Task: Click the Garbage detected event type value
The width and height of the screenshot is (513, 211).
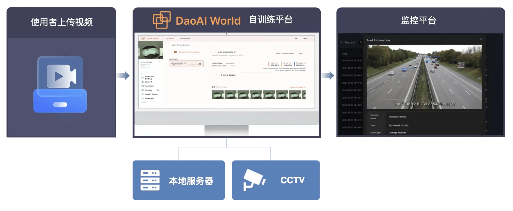Action: [397, 133]
